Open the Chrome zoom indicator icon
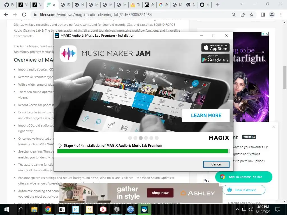The image size is (287, 215). 233,15
